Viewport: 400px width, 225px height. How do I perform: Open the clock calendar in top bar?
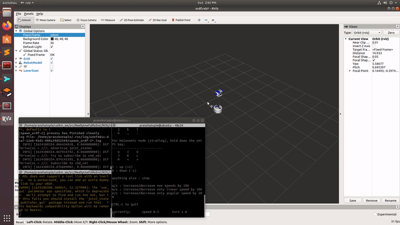(207, 3)
